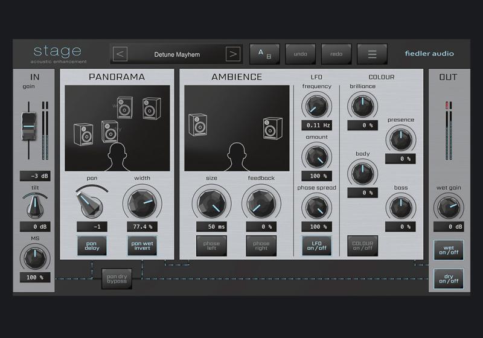Click the size knob

[212, 203]
